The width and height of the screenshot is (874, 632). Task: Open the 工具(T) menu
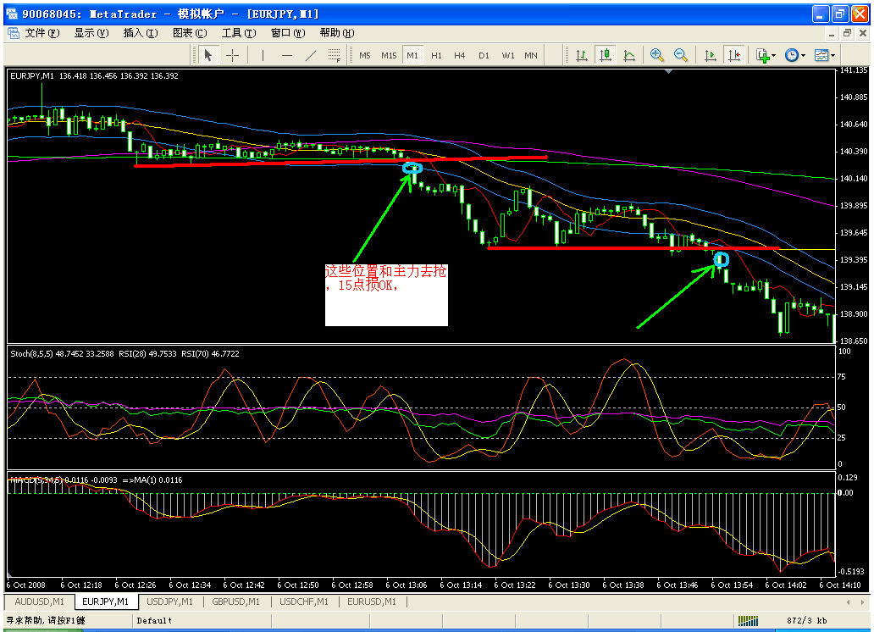coord(239,33)
